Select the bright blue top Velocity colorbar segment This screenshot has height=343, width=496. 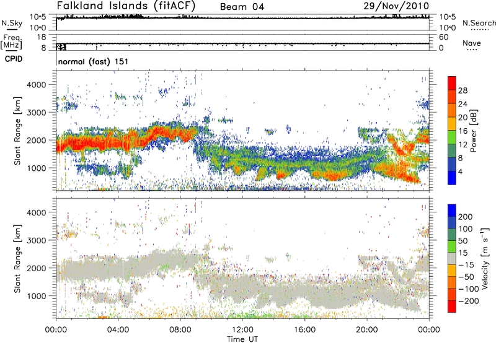pos(452,211)
